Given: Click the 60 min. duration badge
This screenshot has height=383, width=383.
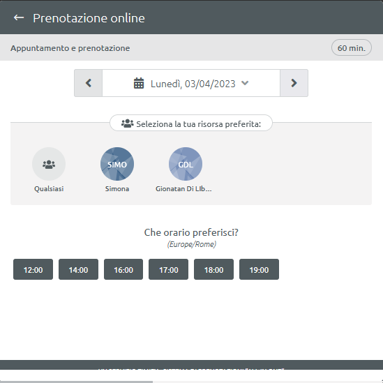Looking at the screenshot, I should (x=352, y=47).
